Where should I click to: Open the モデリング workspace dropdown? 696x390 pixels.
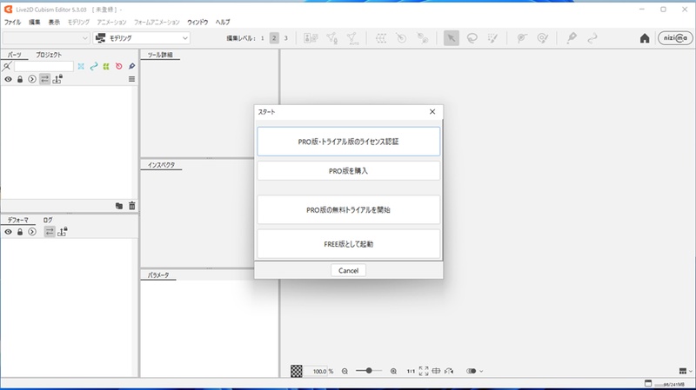pos(142,38)
